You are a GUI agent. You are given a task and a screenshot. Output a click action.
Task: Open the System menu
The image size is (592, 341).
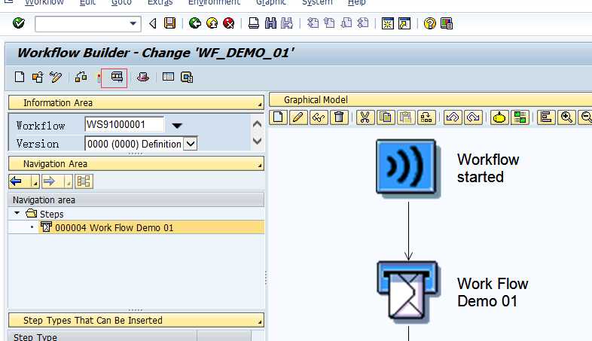317,3
